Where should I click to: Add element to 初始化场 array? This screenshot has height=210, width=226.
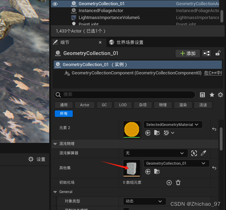pos(169,183)
